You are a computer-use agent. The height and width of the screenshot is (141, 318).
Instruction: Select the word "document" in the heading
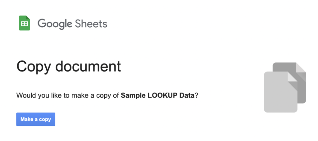pos(88,66)
